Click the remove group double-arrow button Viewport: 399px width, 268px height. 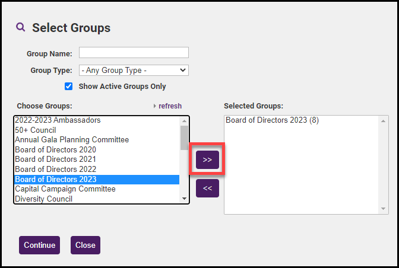tap(207, 188)
